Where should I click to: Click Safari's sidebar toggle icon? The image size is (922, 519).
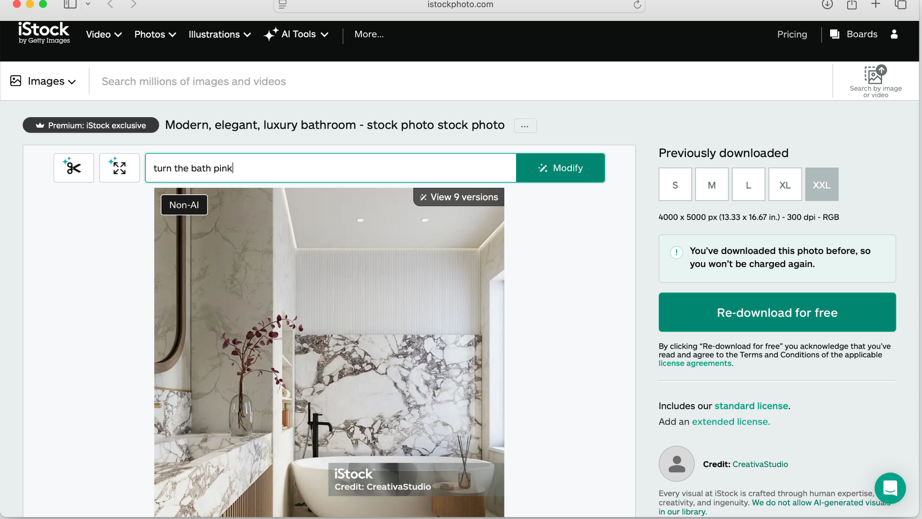[x=70, y=4]
